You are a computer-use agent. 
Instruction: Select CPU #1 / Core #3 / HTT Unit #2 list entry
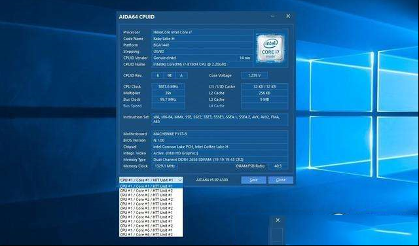151,208
